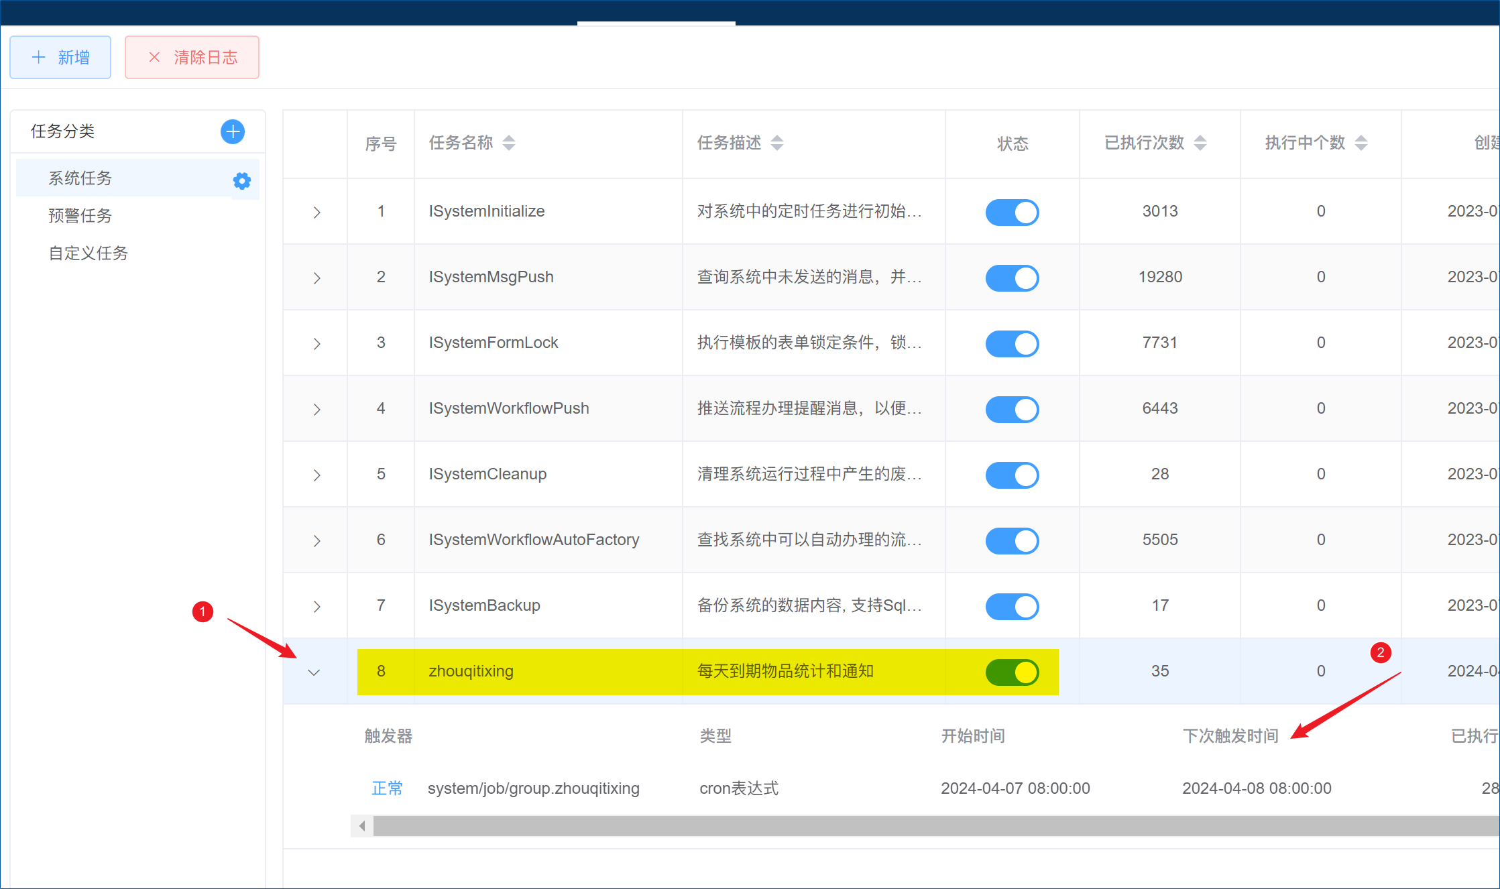Viewport: 1500px width, 889px height.
Task: Click the 新增 button
Action: pos(60,57)
